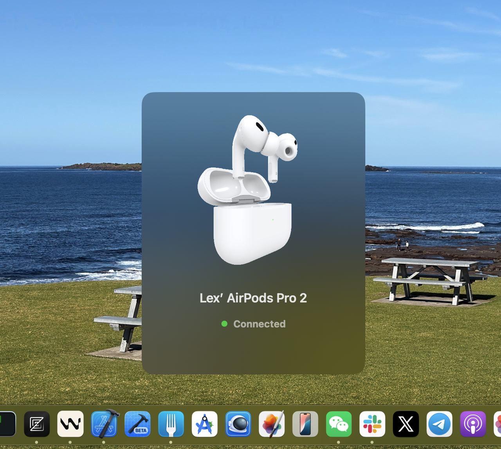
Task: Click the compass A icon with green bug
Action: 205,424
